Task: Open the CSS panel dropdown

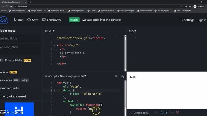Action: point(132,31)
